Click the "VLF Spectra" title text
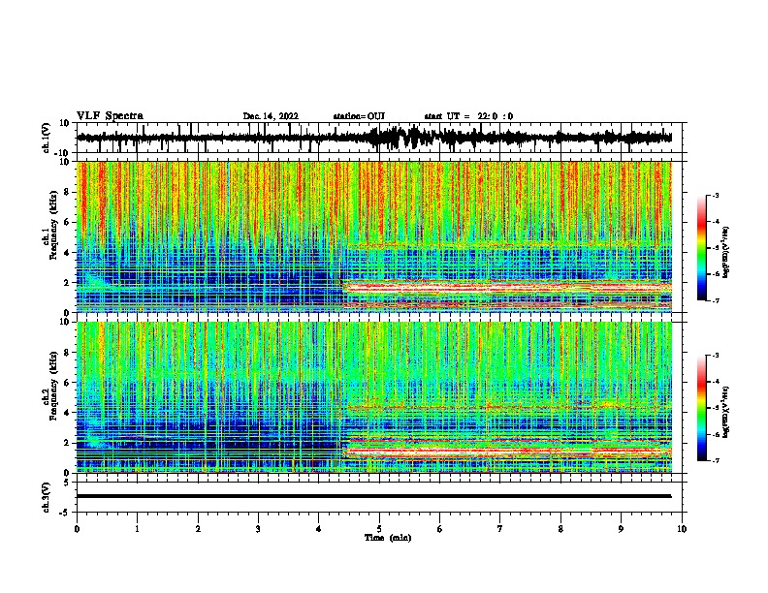The image size is (768, 593). (x=110, y=116)
